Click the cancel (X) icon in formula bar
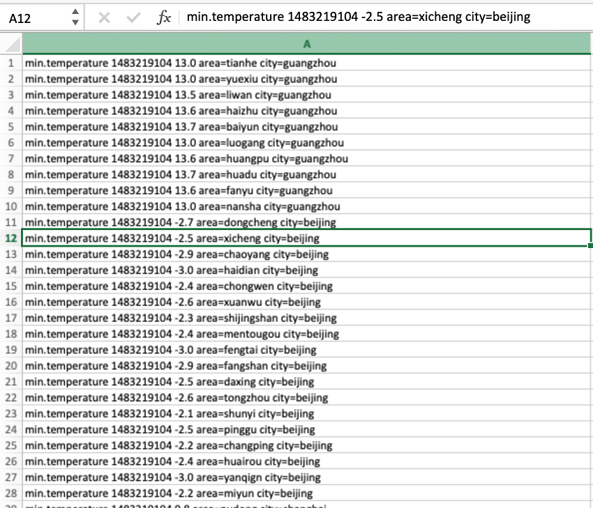Image resolution: width=593 pixels, height=508 pixels. [104, 17]
